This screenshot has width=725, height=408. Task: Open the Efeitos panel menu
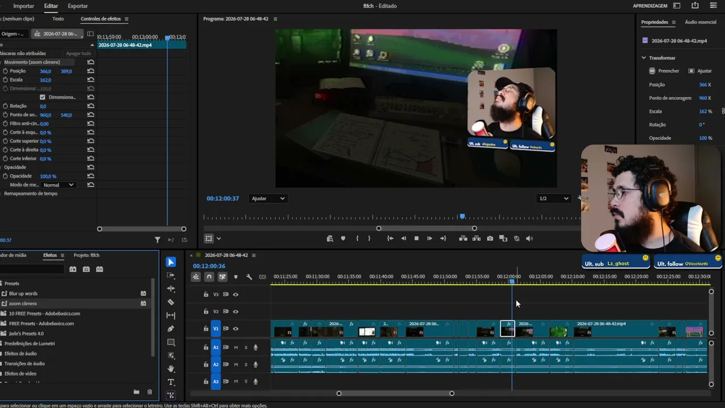click(x=62, y=255)
